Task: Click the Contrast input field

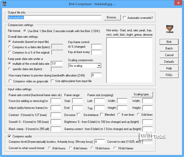Action: click(x=56, y=115)
